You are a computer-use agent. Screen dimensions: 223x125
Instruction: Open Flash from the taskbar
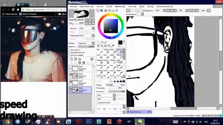click(x=79, y=122)
